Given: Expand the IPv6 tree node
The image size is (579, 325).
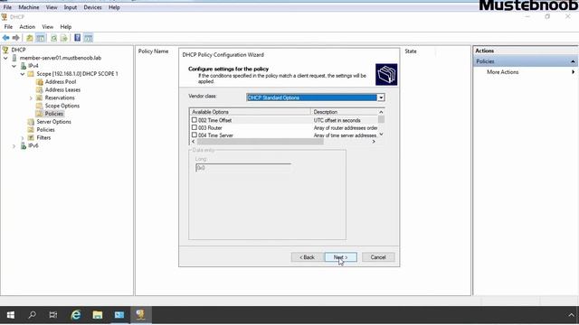Looking at the screenshot, I should [14, 146].
